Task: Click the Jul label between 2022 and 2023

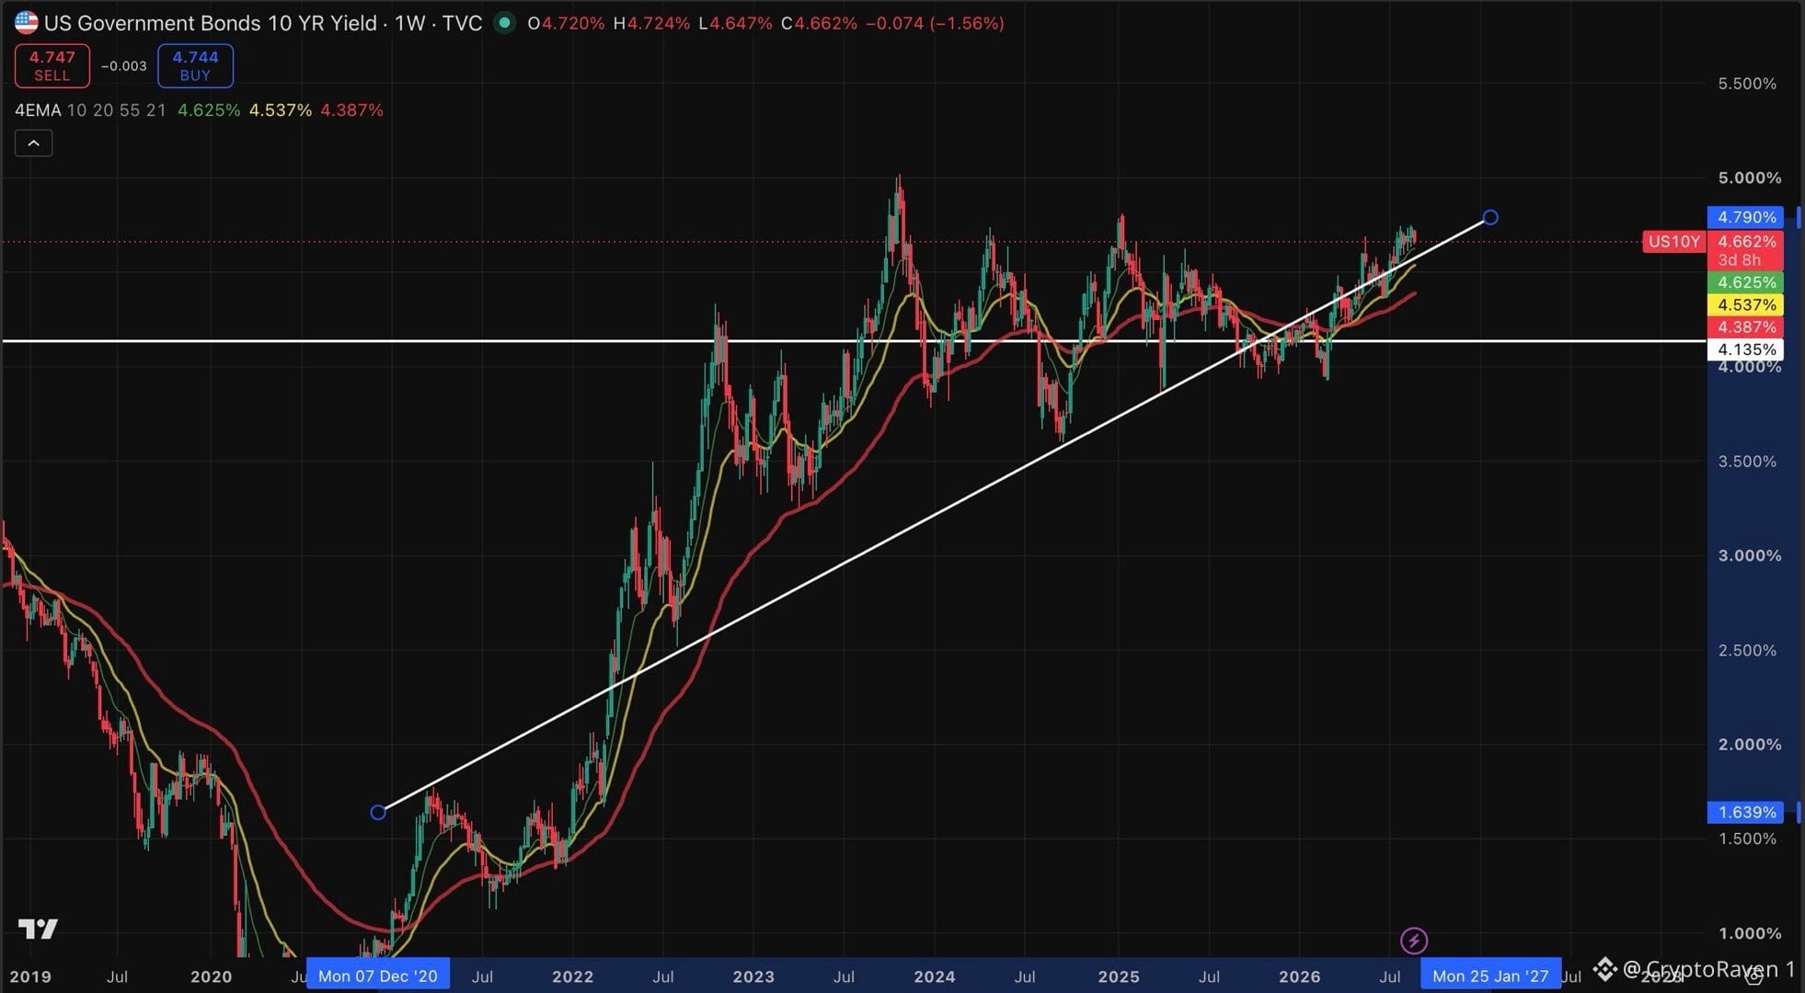Action: point(662,976)
